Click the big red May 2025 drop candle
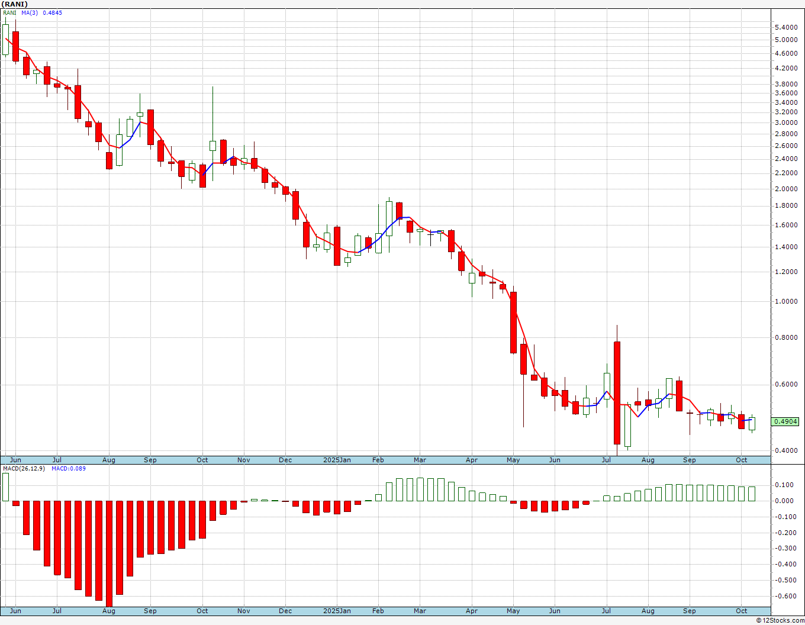Viewport: 805px width, 625px height. 513,323
